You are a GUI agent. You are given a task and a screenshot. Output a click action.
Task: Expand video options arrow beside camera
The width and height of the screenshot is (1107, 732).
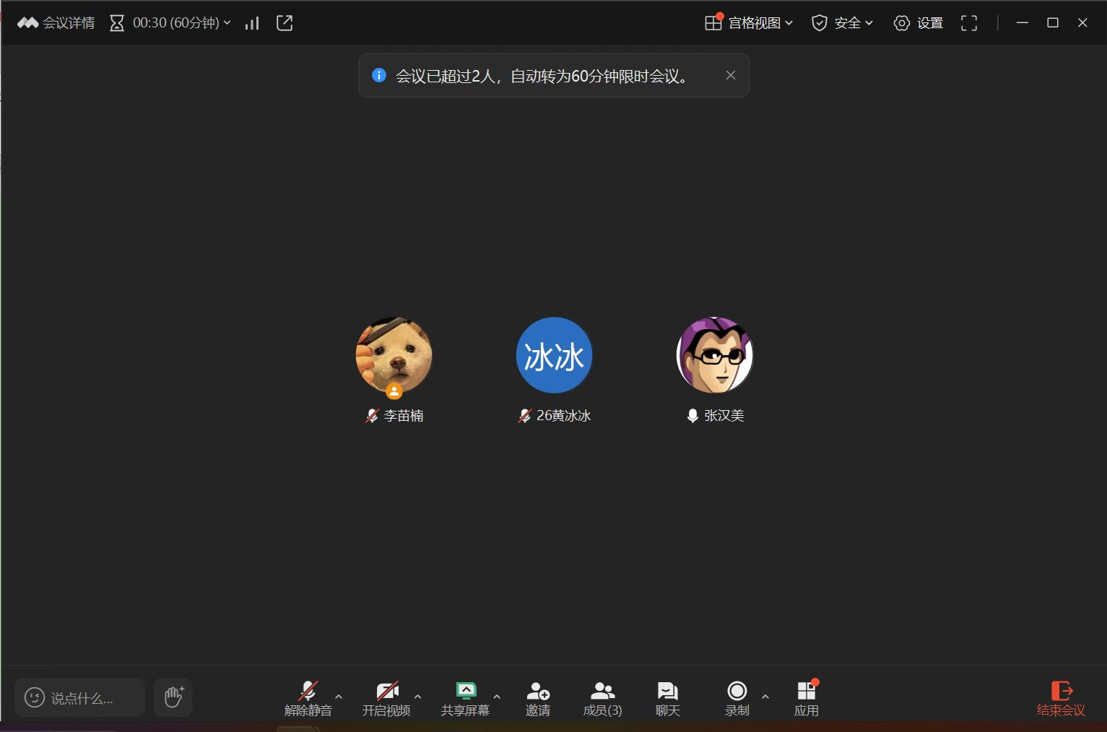point(417,697)
